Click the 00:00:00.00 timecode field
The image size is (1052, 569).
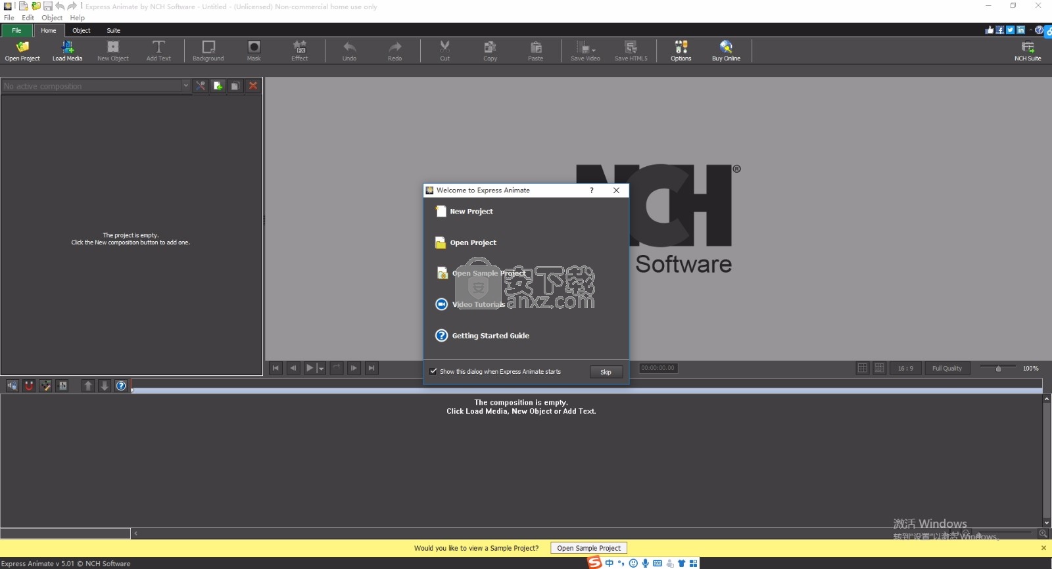[x=658, y=368]
